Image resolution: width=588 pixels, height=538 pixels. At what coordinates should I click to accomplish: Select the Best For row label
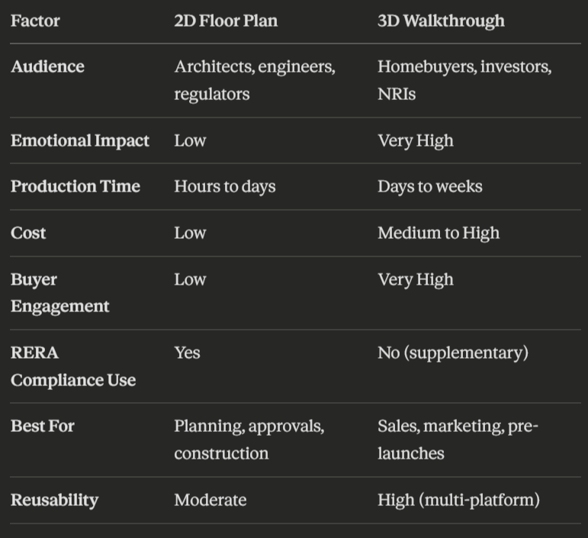coord(43,426)
